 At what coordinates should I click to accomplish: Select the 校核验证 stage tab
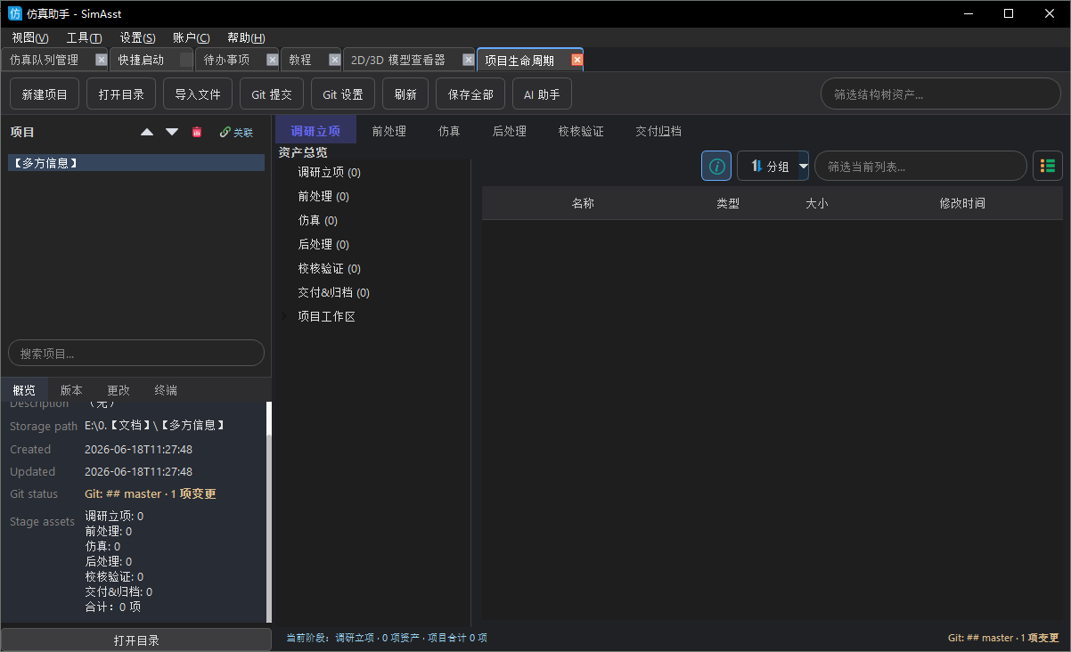[x=581, y=131]
